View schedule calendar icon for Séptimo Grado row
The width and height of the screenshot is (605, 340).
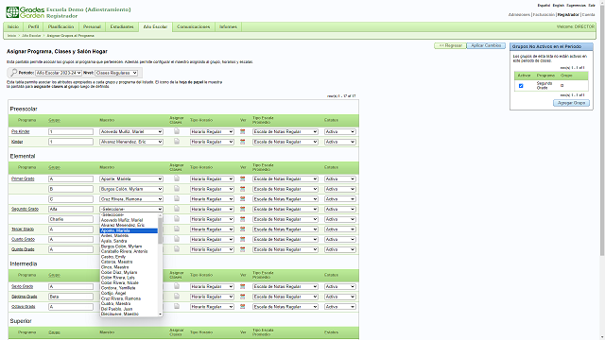[242, 297]
